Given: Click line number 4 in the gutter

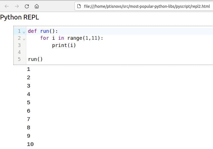Looking at the screenshot, I should 19,52.
